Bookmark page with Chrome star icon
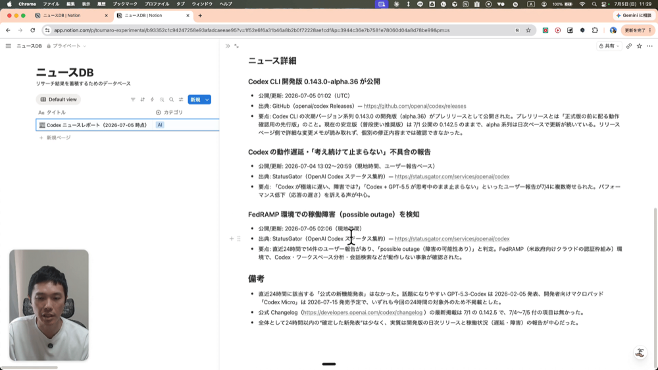The width and height of the screenshot is (658, 370). (528, 30)
